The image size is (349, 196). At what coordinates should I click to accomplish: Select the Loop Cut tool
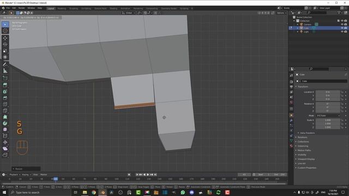tap(5, 104)
